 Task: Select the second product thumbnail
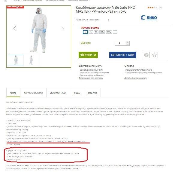(x=31, y=60)
